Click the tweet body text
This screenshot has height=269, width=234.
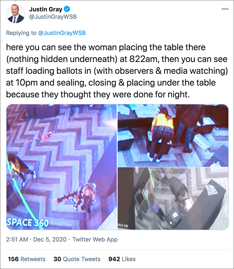coord(117,71)
